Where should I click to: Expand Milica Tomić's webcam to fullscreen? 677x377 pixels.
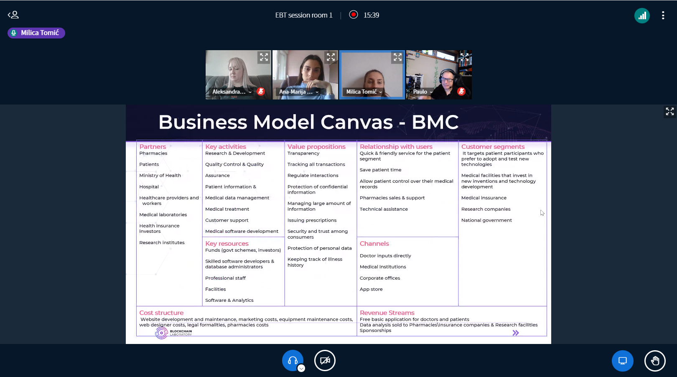click(x=397, y=57)
